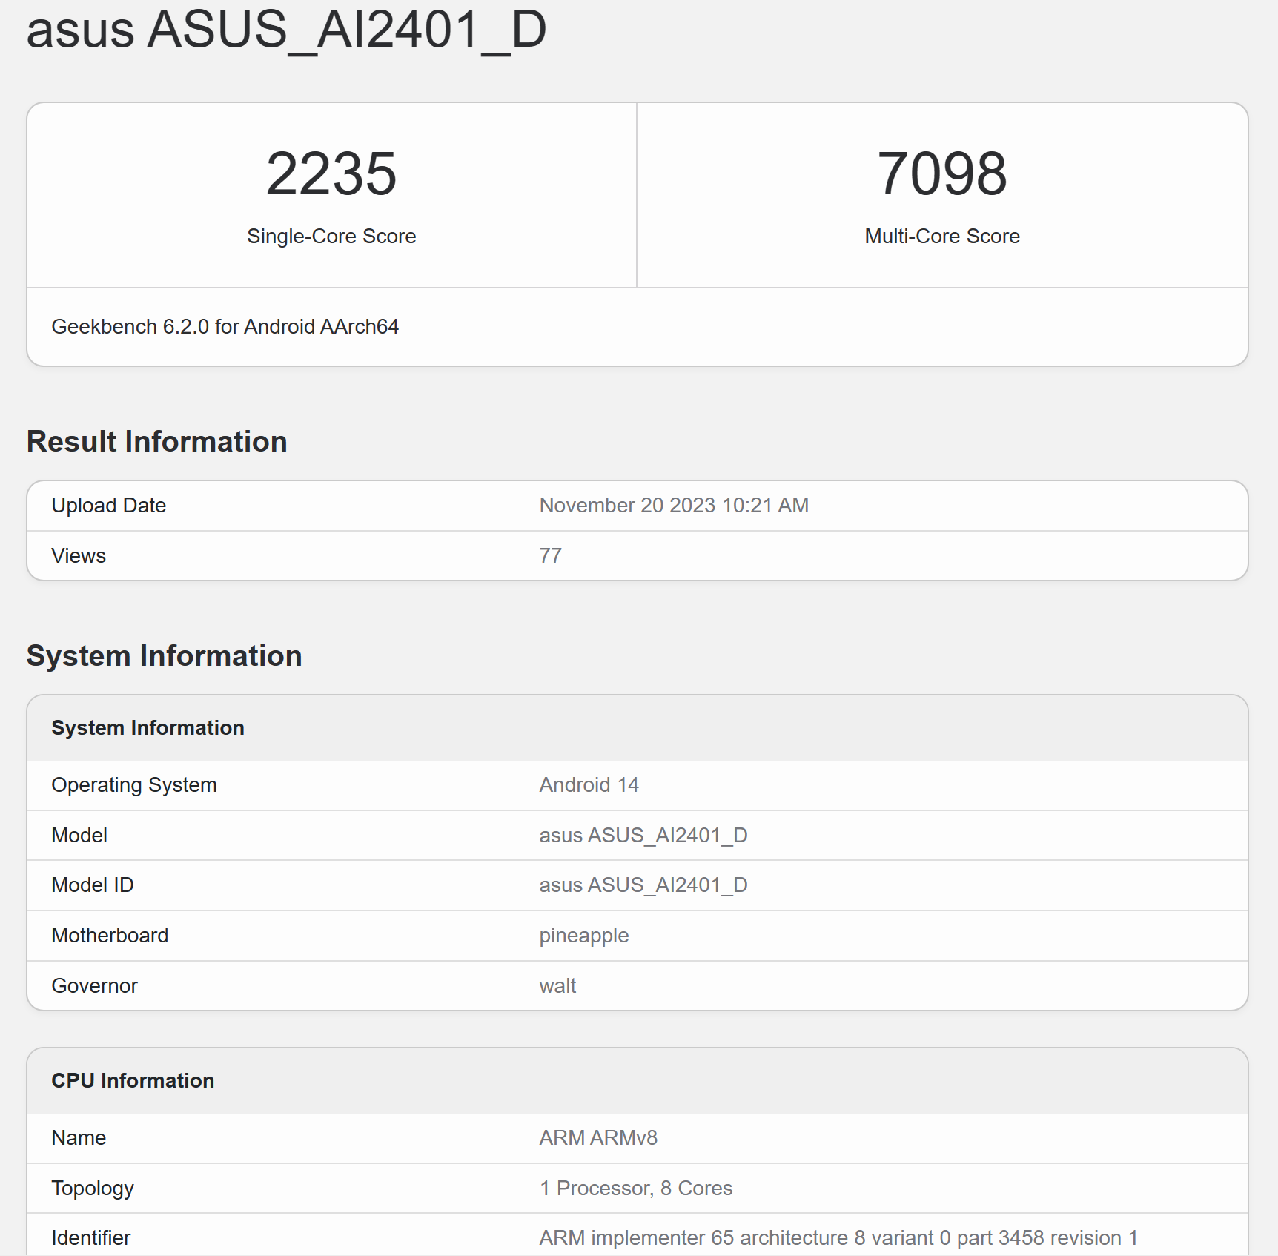Click the Model ID row value
The image size is (1278, 1256).
click(x=643, y=885)
